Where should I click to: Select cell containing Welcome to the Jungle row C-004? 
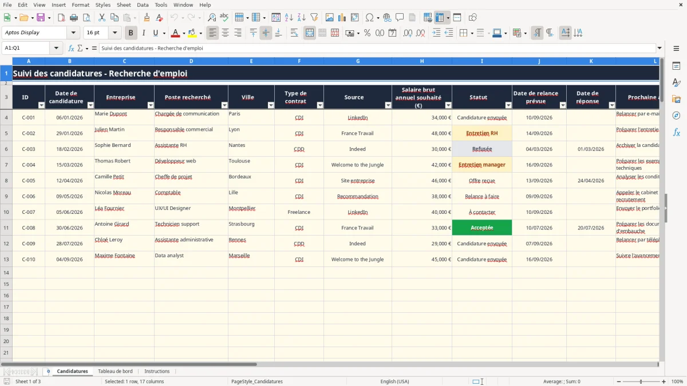[358, 165]
